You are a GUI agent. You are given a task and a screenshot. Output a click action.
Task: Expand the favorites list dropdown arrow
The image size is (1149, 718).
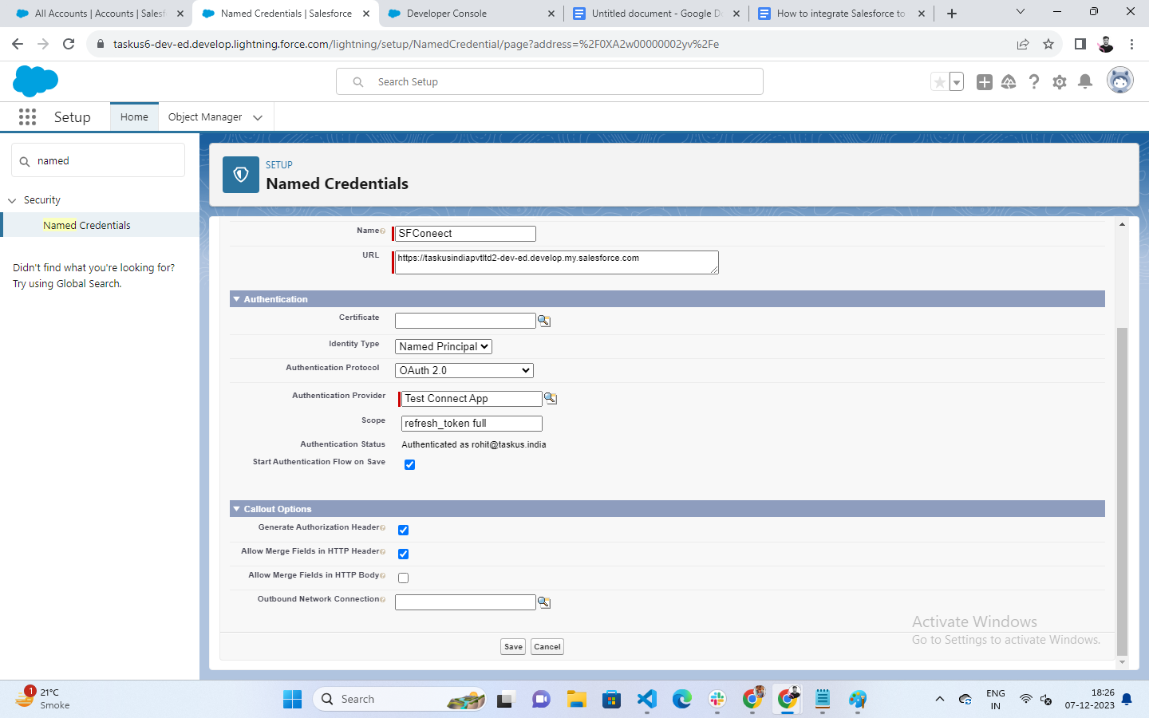pyautogui.click(x=957, y=81)
